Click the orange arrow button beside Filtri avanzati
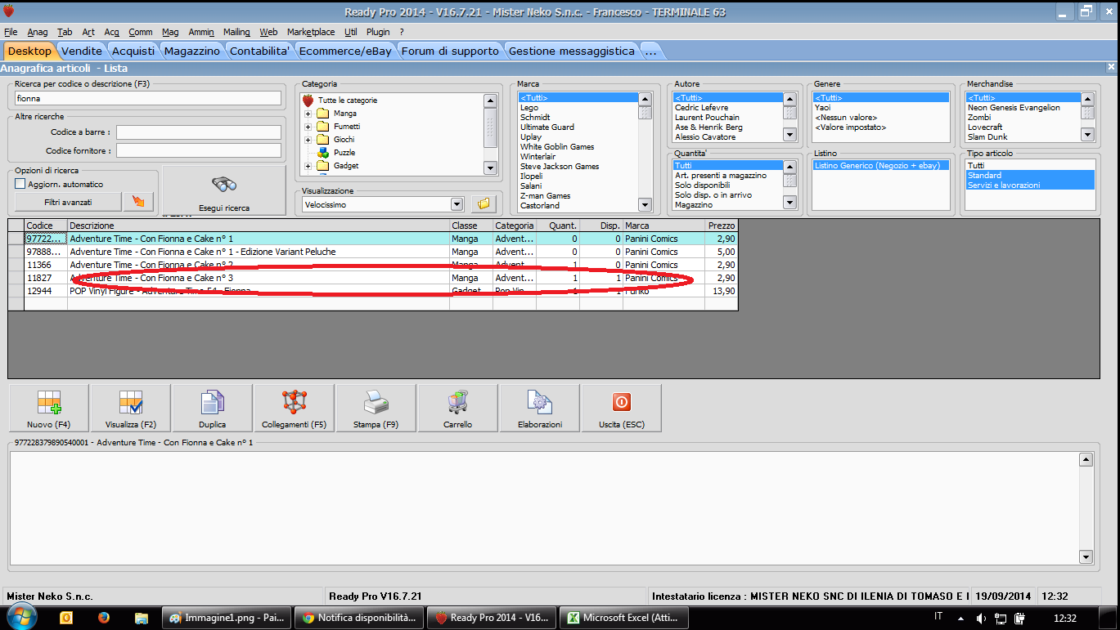Screen dimensions: 1120x630 pos(138,201)
